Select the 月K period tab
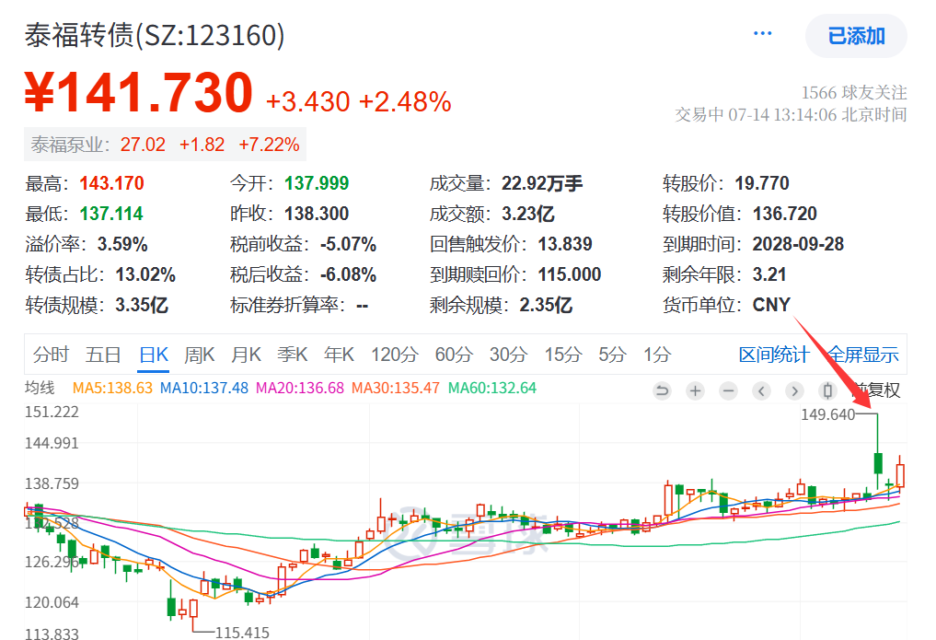 [x=246, y=355]
